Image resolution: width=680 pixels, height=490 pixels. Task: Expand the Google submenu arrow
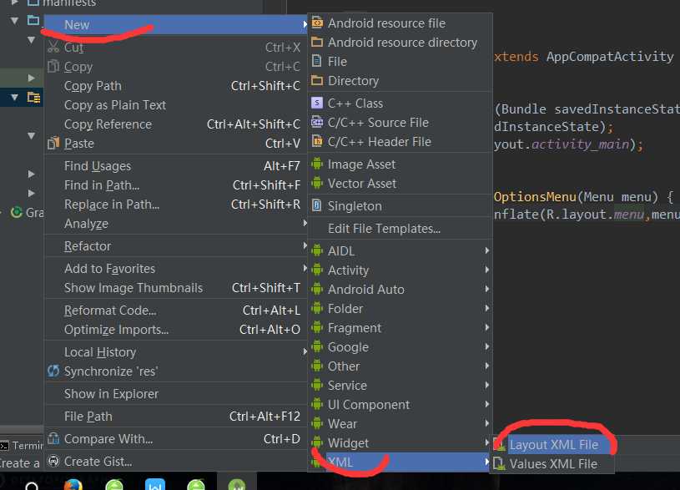(487, 346)
